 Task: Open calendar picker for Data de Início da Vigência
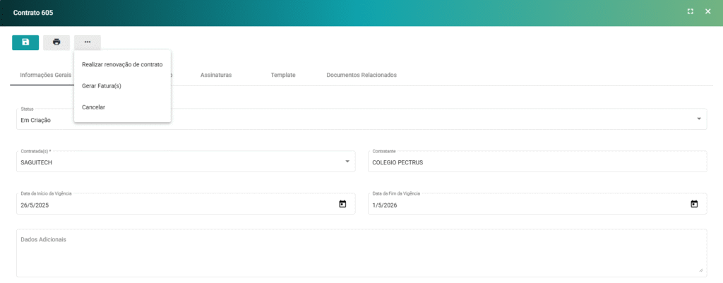pos(342,204)
